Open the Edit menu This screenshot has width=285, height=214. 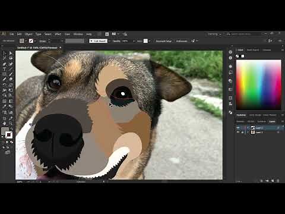pos(19,34)
